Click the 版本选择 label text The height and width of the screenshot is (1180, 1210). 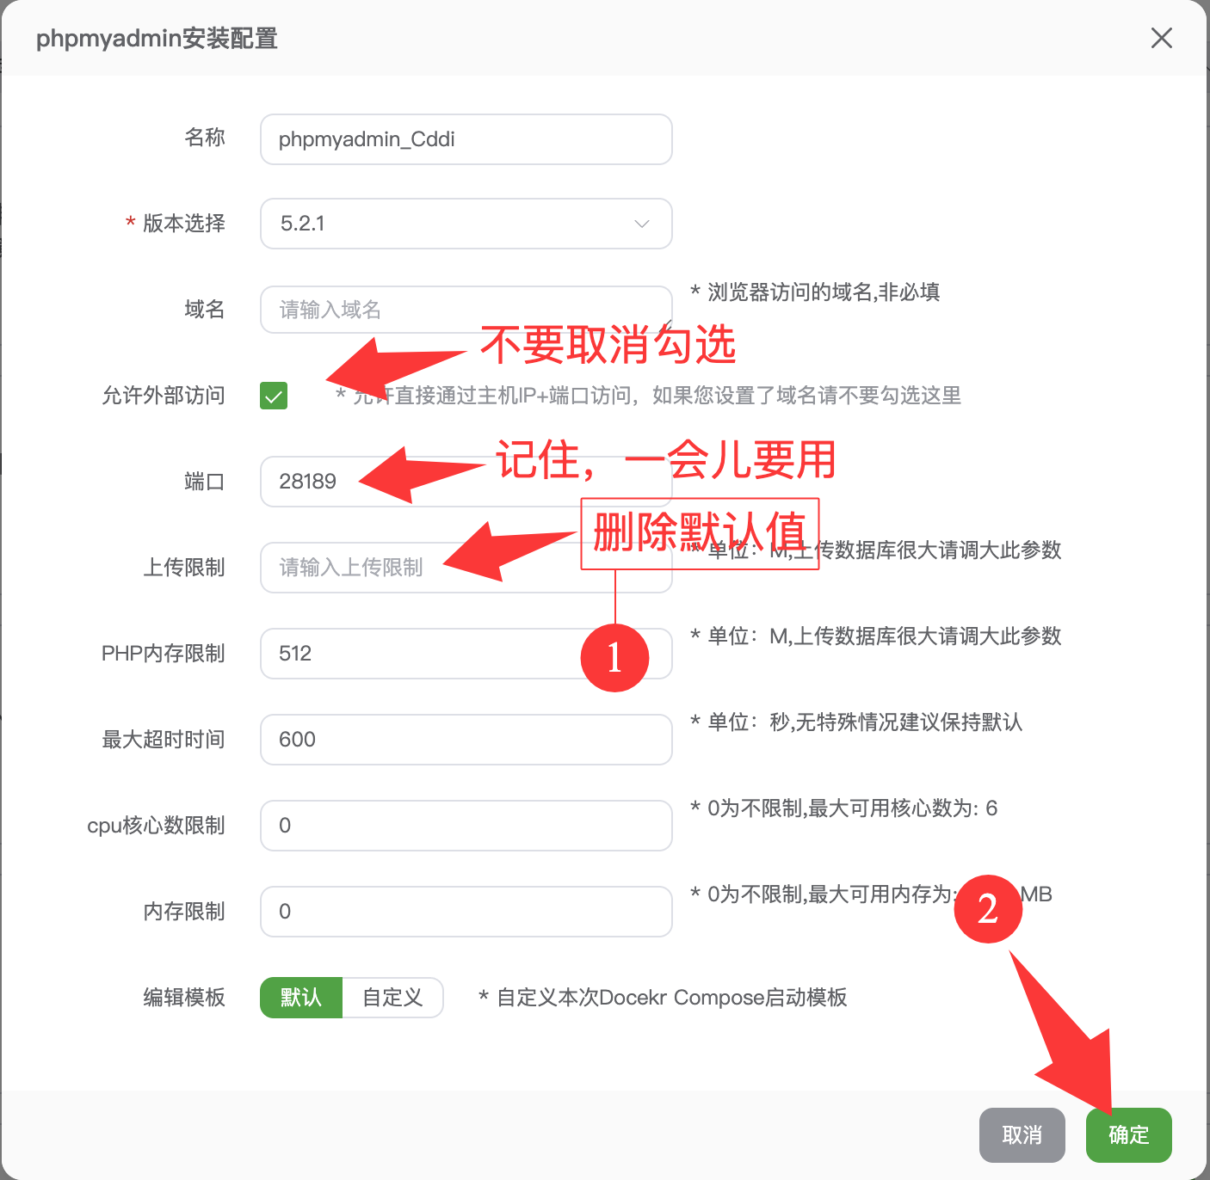183,224
